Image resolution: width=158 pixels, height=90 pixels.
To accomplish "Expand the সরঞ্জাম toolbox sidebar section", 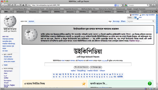I will point(2,65).
